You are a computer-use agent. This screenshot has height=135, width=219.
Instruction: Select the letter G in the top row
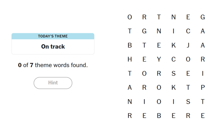[203, 17]
